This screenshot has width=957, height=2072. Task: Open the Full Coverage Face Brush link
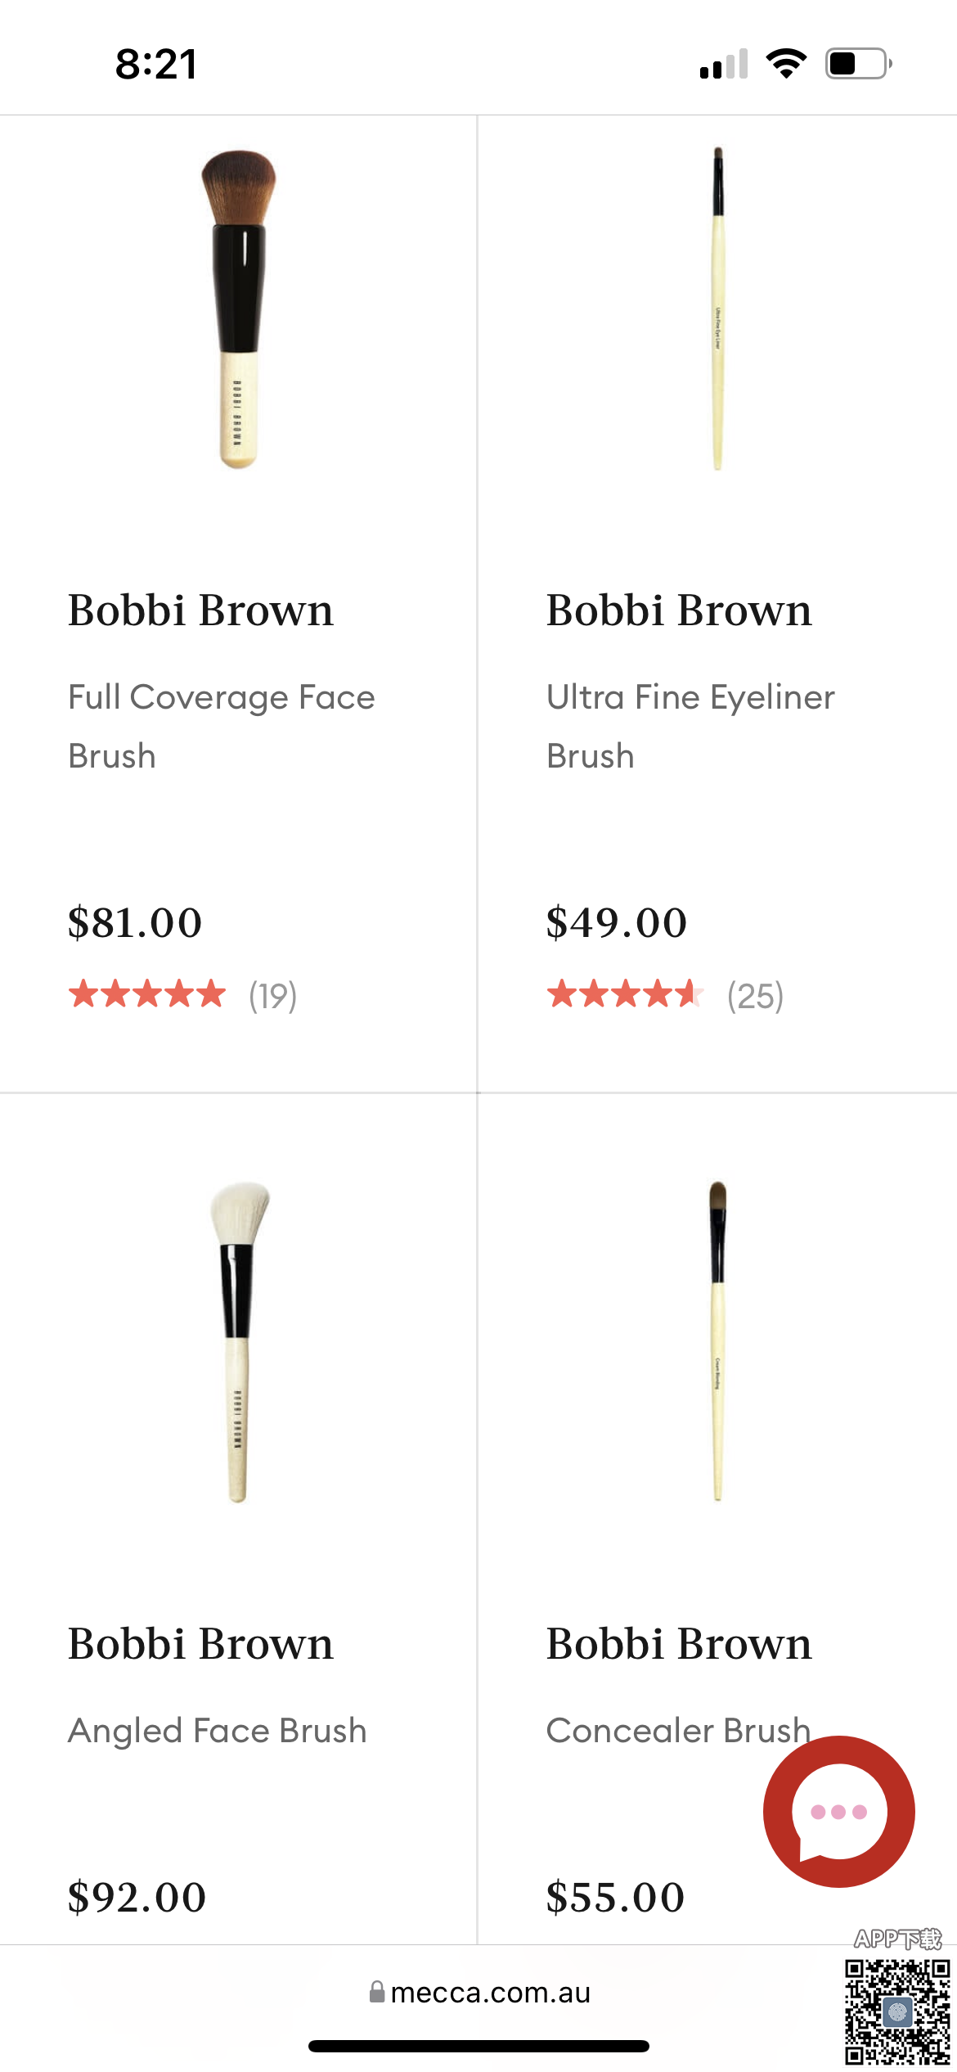tap(221, 726)
